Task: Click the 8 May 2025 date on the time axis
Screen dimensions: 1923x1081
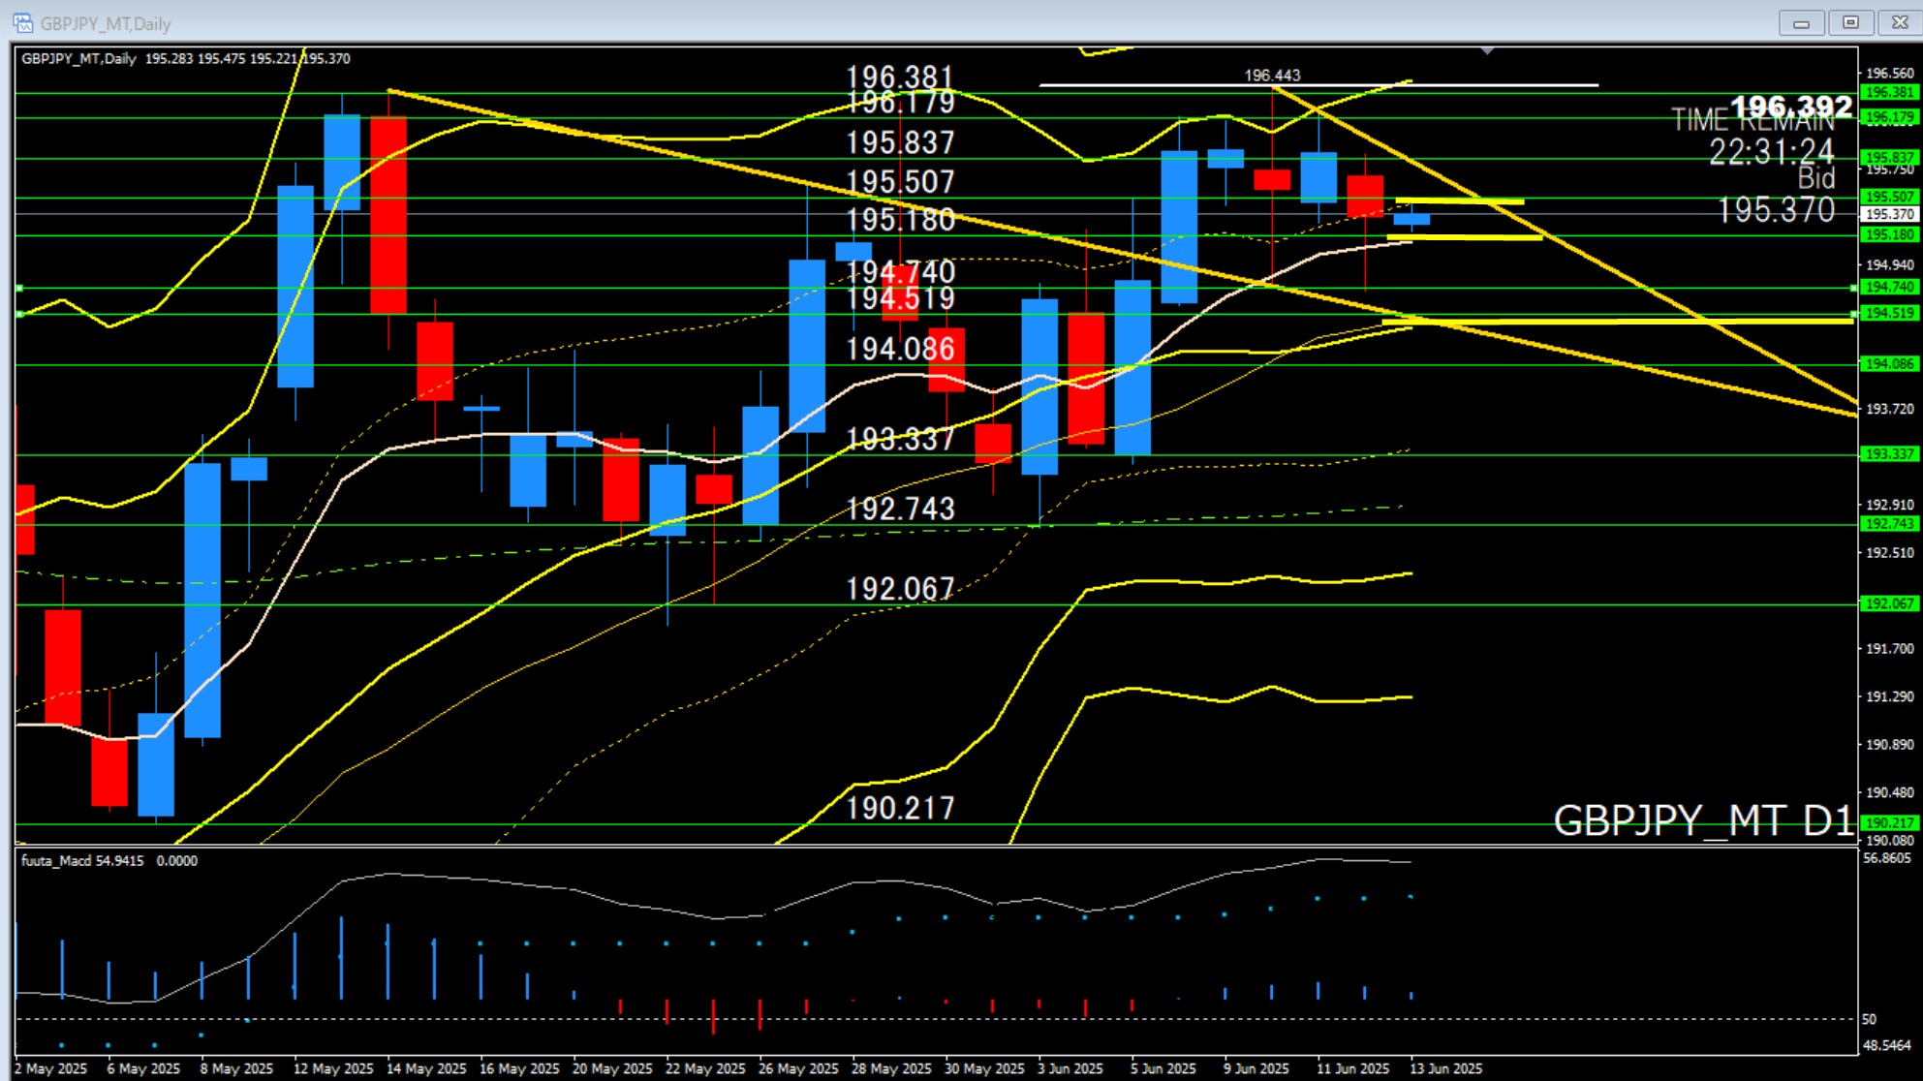Action: 236,1068
